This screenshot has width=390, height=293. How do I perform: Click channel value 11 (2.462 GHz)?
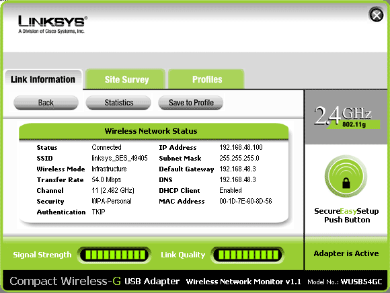point(113,190)
